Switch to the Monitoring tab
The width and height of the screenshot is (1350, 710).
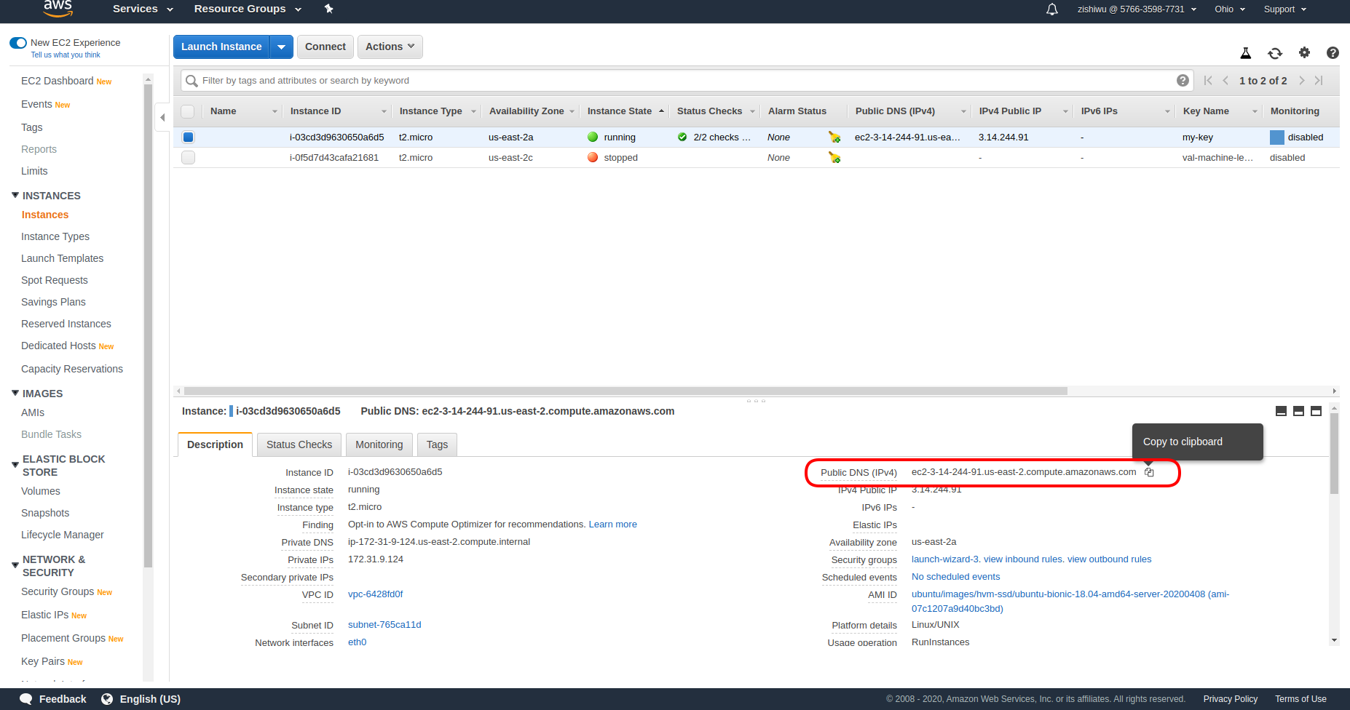click(x=379, y=444)
